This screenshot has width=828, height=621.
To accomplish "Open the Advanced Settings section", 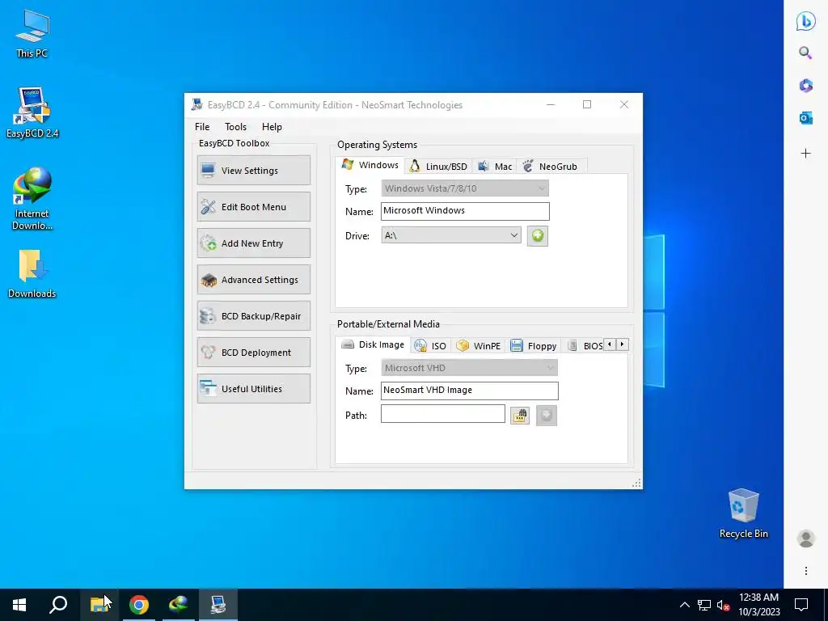I will pos(253,279).
